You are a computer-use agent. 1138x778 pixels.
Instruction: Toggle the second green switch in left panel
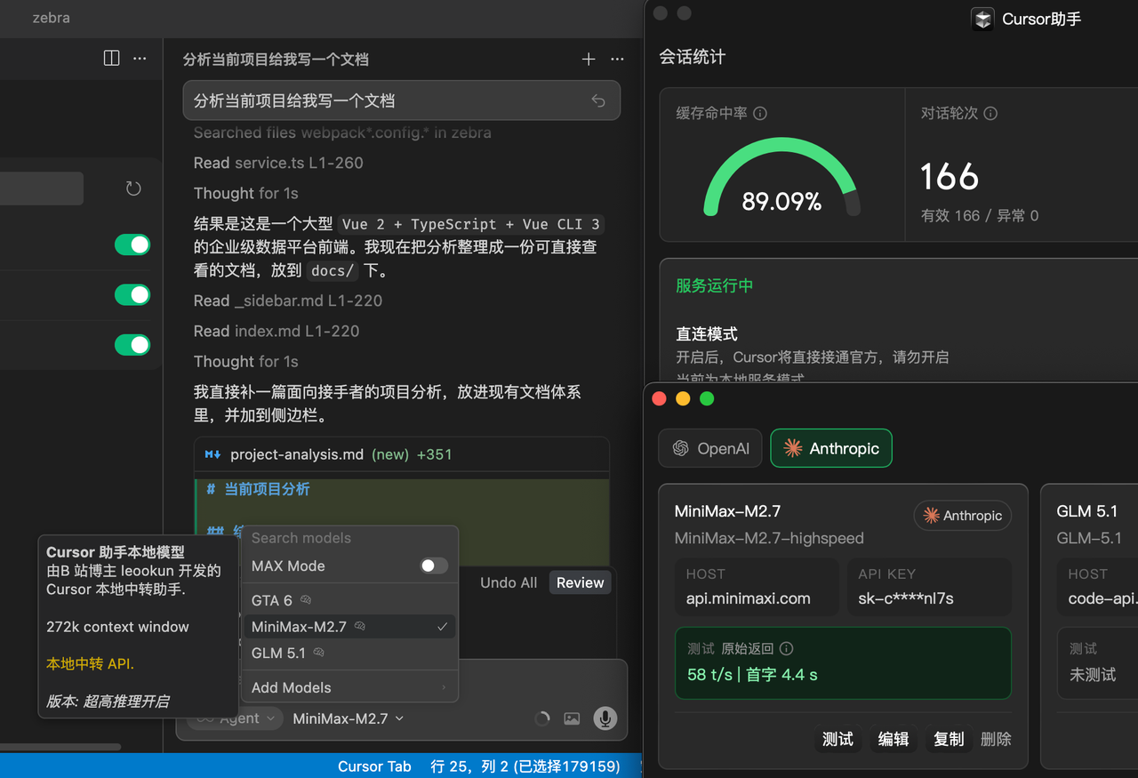(x=132, y=294)
